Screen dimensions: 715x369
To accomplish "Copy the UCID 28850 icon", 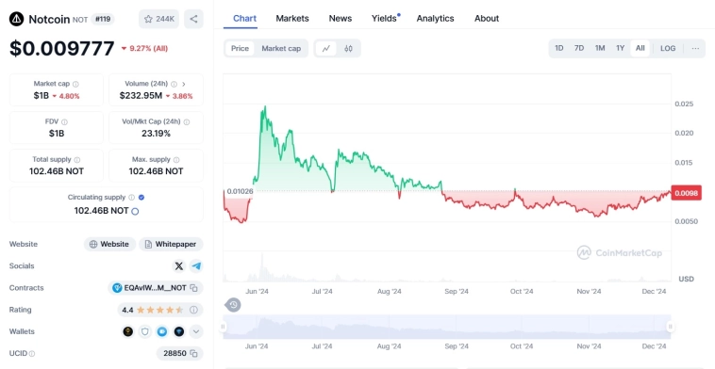I will [x=193, y=354].
